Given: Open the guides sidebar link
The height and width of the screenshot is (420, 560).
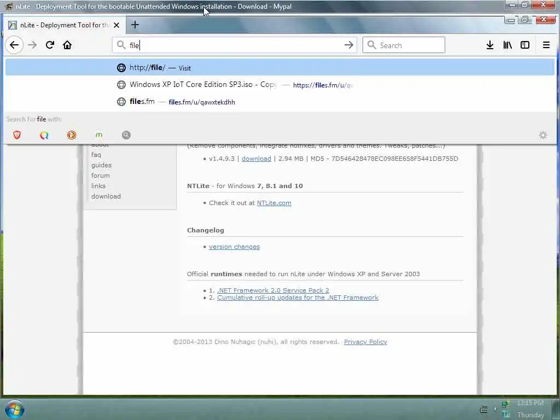Looking at the screenshot, I should 101,165.
